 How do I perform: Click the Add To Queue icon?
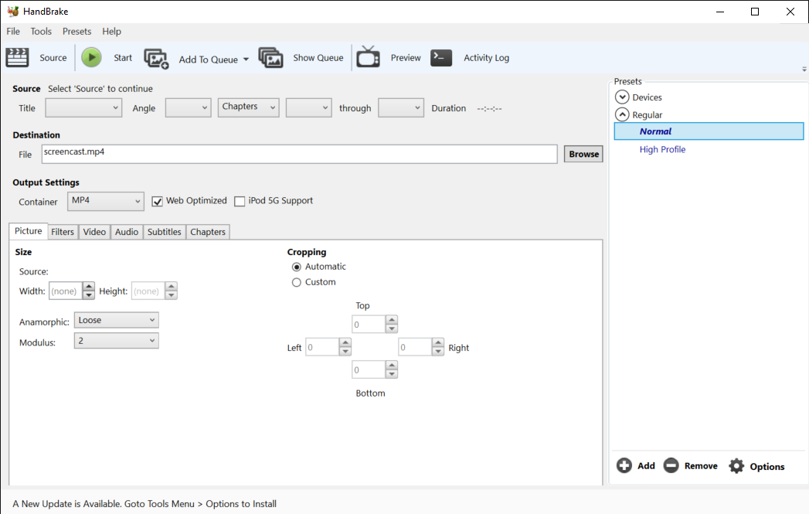coord(156,58)
